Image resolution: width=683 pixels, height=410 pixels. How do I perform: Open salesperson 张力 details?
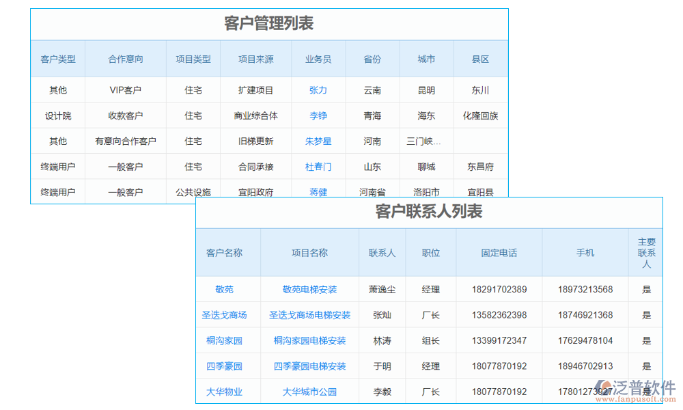(x=318, y=90)
